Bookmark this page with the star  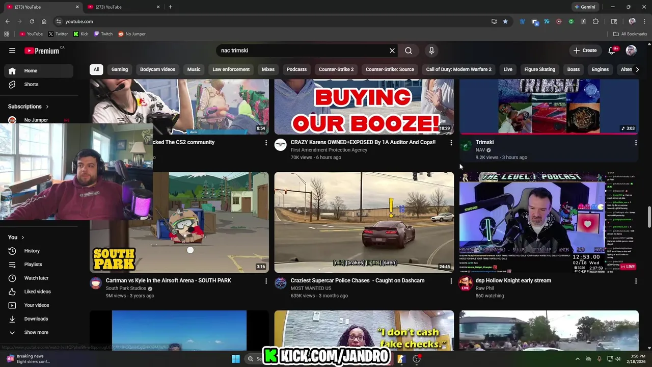pos(505,21)
